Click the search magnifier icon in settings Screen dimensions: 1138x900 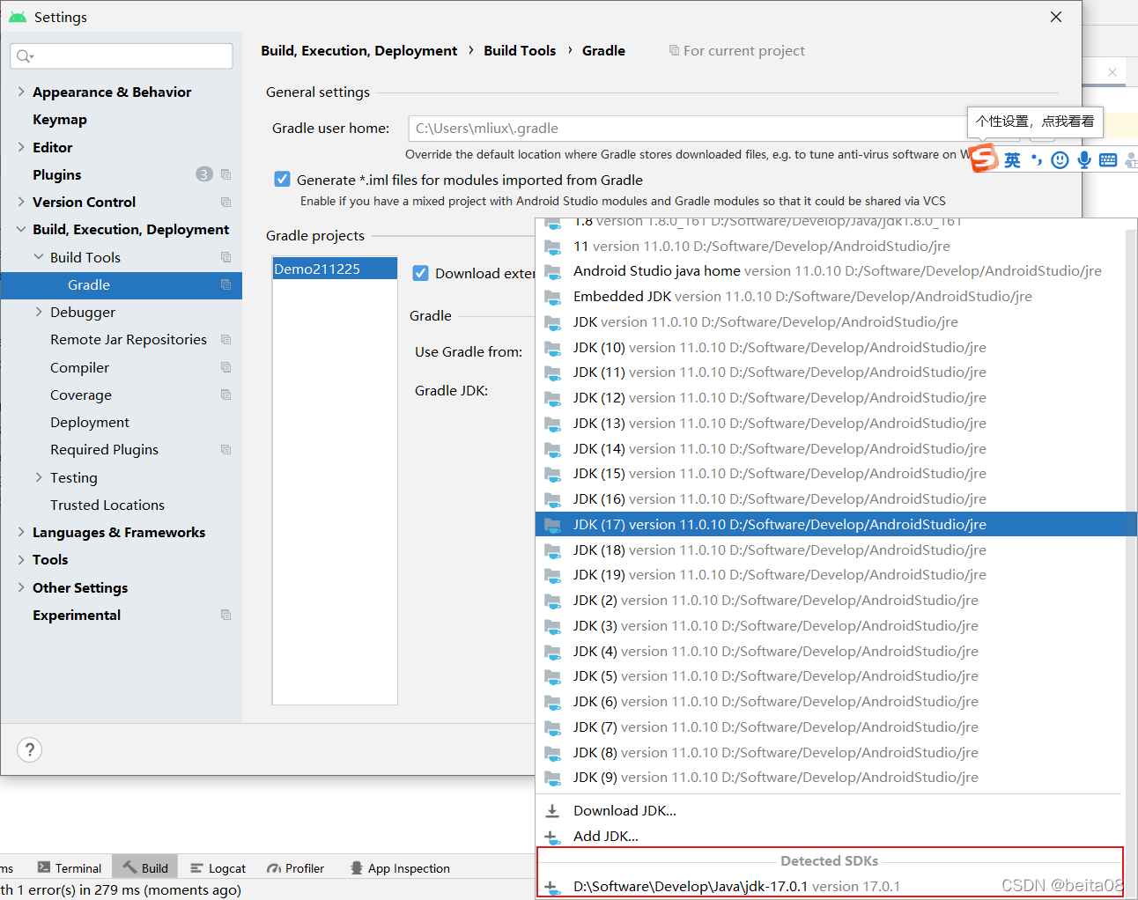25,56
